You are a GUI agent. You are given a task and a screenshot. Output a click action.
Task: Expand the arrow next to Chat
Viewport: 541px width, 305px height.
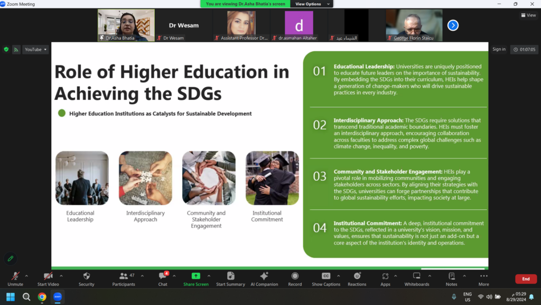[x=174, y=276]
